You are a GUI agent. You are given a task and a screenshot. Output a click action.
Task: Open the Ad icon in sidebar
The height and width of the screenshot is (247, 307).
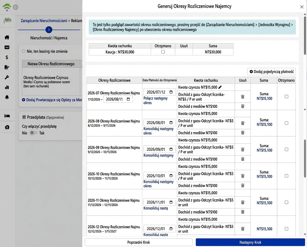click(7, 47)
